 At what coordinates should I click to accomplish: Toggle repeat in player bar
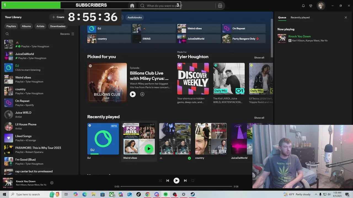(x=193, y=181)
